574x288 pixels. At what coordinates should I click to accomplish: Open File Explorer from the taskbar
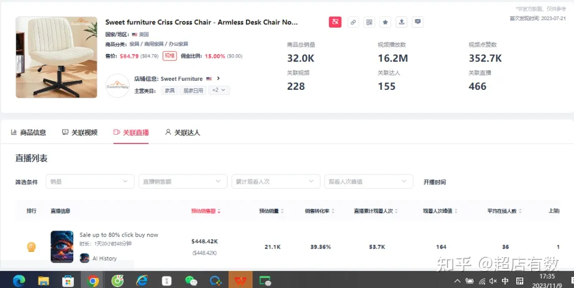click(44, 281)
